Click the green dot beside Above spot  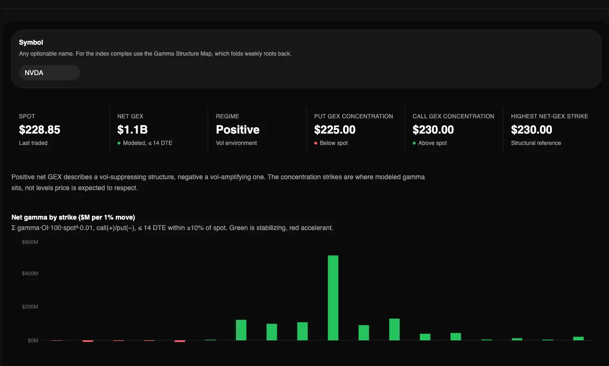(x=414, y=143)
